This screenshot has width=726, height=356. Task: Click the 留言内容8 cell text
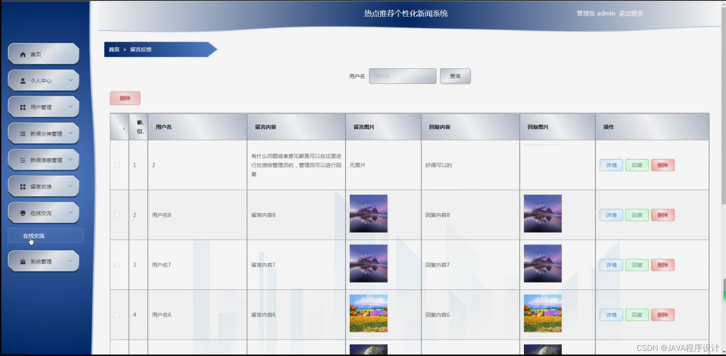pos(263,215)
